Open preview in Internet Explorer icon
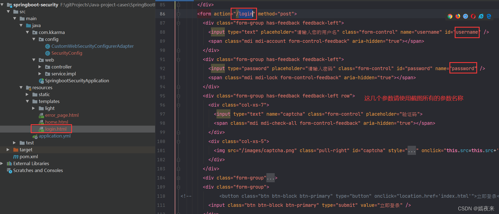The image size is (499, 214). pos(481,16)
